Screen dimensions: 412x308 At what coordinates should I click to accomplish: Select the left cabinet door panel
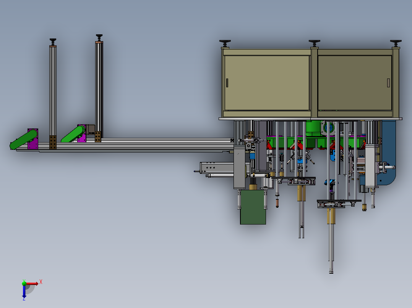point(267,83)
